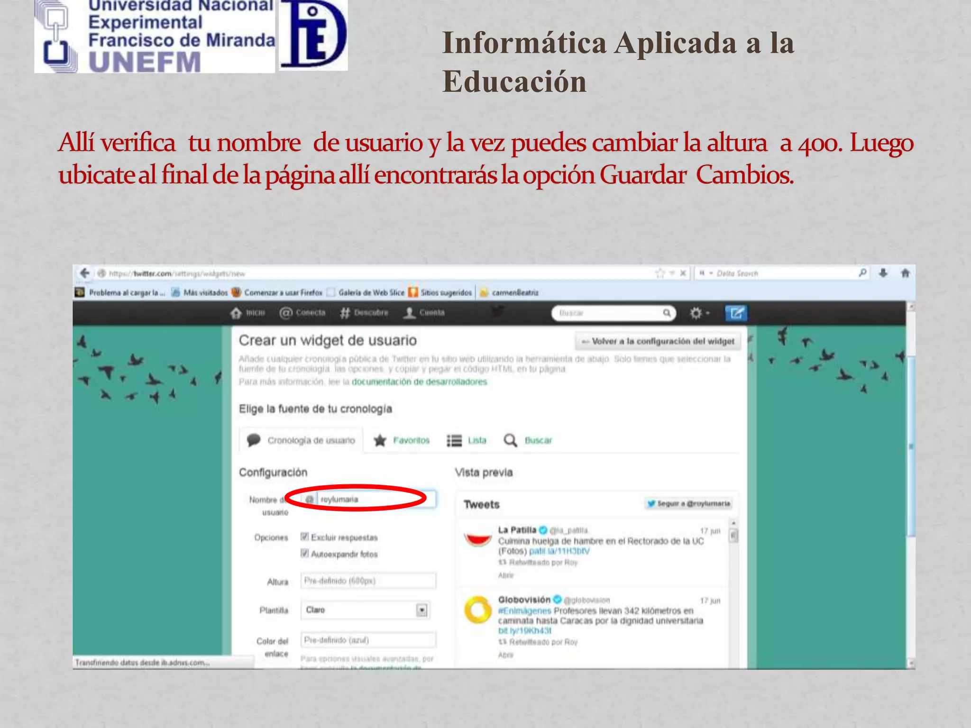Click Abrir under La Patilla tweet
Image resolution: width=971 pixels, height=728 pixels.
pyautogui.click(x=506, y=575)
